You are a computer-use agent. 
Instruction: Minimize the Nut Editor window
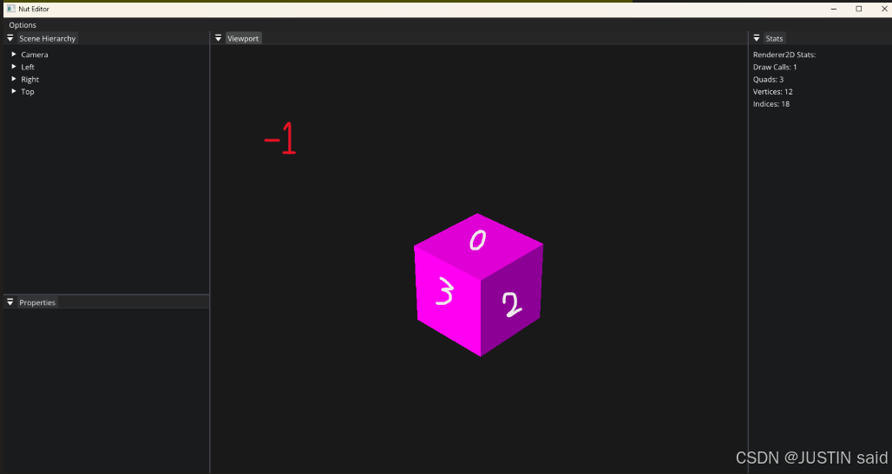click(x=833, y=9)
